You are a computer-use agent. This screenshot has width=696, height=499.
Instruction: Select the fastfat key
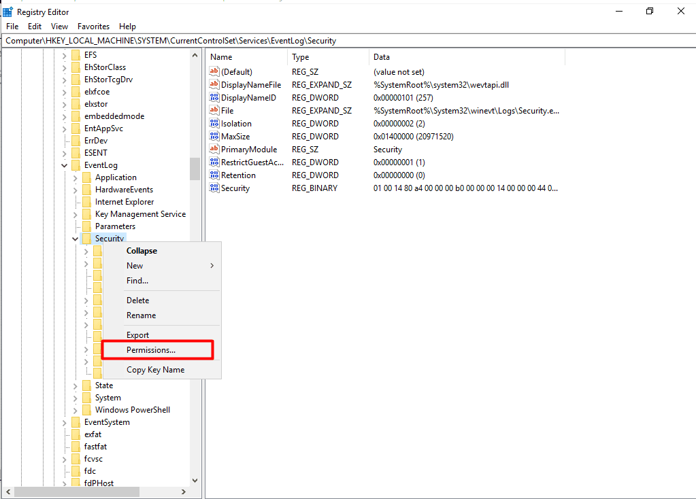click(95, 447)
